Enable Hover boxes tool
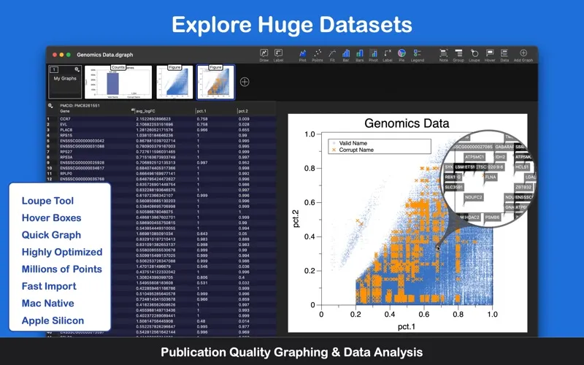The width and height of the screenshot is (584, 365). pyautogui.click(x=489, y=55)
